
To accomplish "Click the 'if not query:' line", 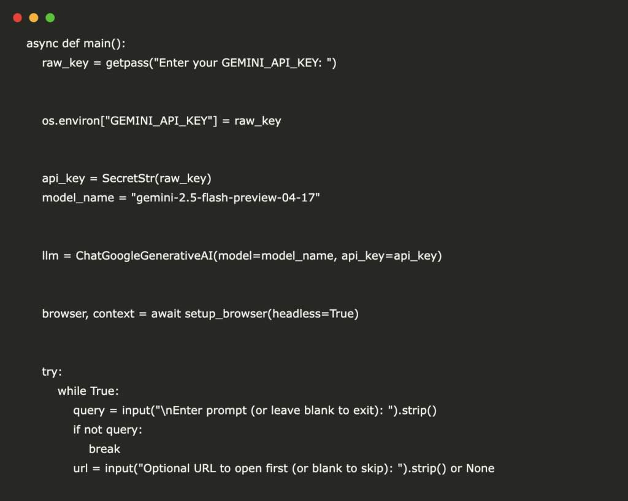I will pos(107,430).
